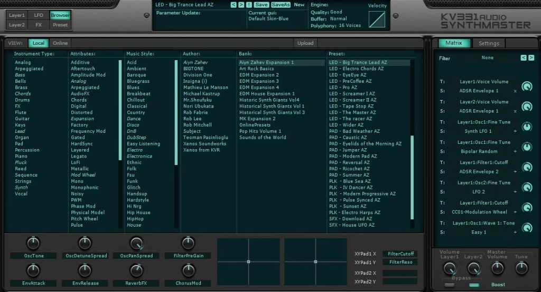
Task: Open the XYPad1 X FilterCutoff selector
Action: coord(399,254)
